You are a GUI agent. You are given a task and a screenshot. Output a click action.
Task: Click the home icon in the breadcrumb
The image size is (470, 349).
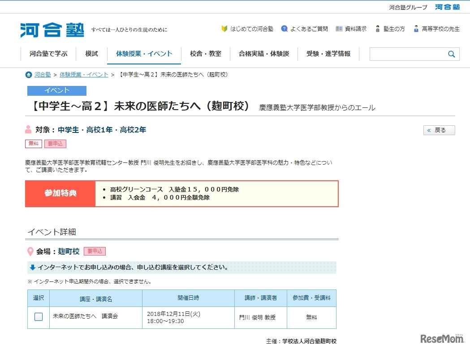(x=28, y=75)
